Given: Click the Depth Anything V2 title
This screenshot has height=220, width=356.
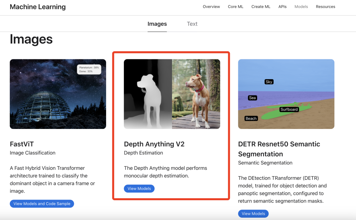Looking at the screenshot, I should click(154, 144).
